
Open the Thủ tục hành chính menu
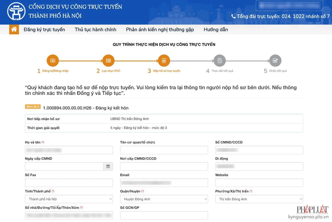[x=95, y=30]
